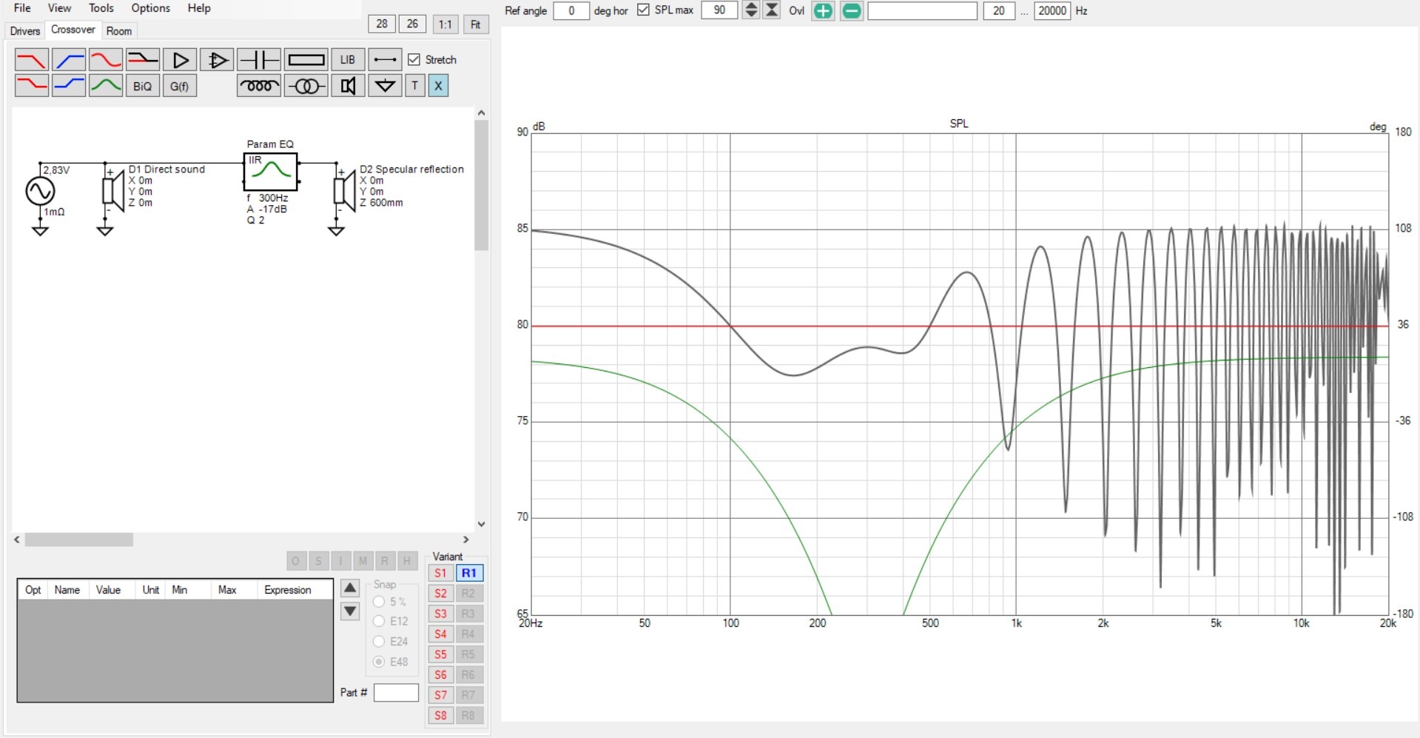
Task: Click the Ref angle input field
Action: [x=571, y=10]
